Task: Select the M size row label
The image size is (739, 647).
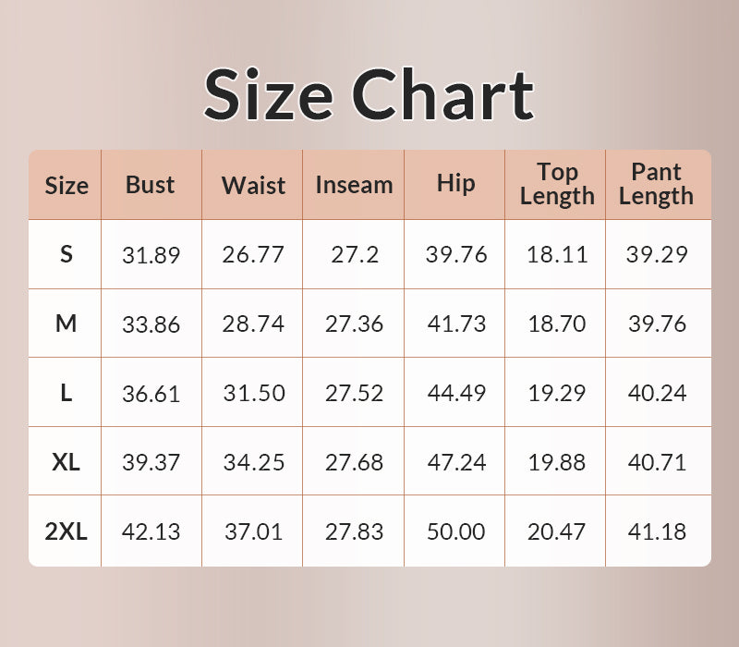Action: click(x=67, y=323)
